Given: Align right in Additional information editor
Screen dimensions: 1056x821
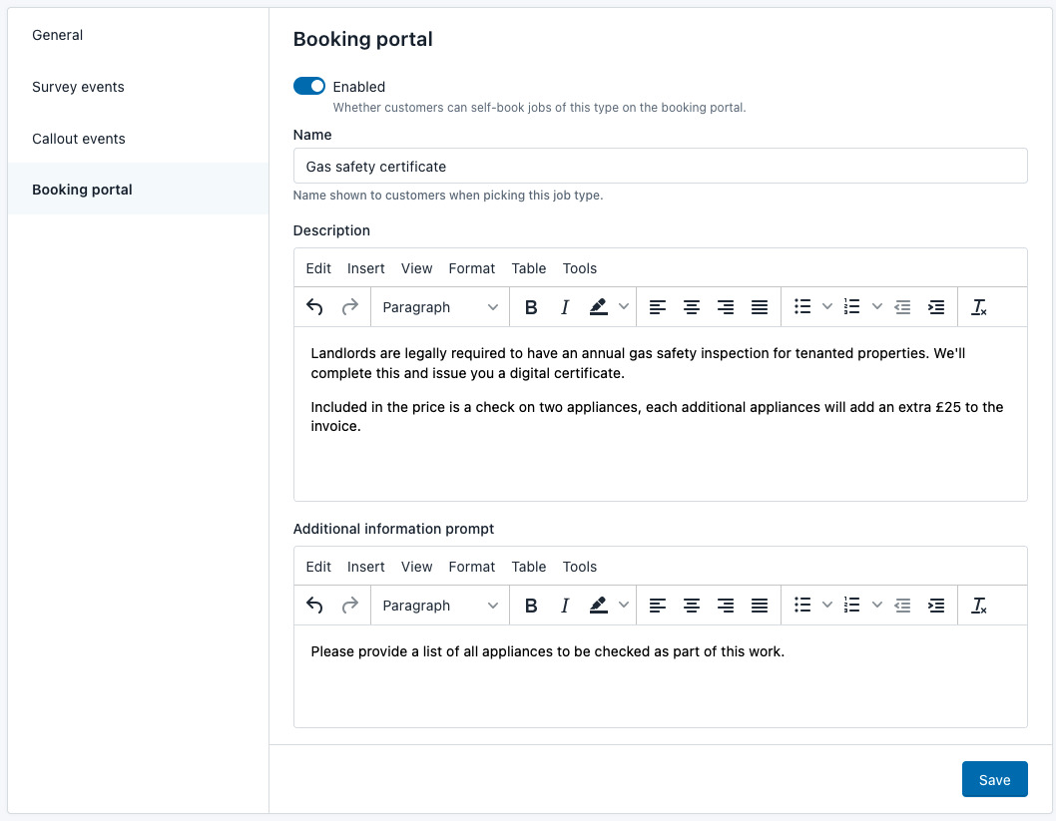Looking at the screenshot, I should [726, 606].
